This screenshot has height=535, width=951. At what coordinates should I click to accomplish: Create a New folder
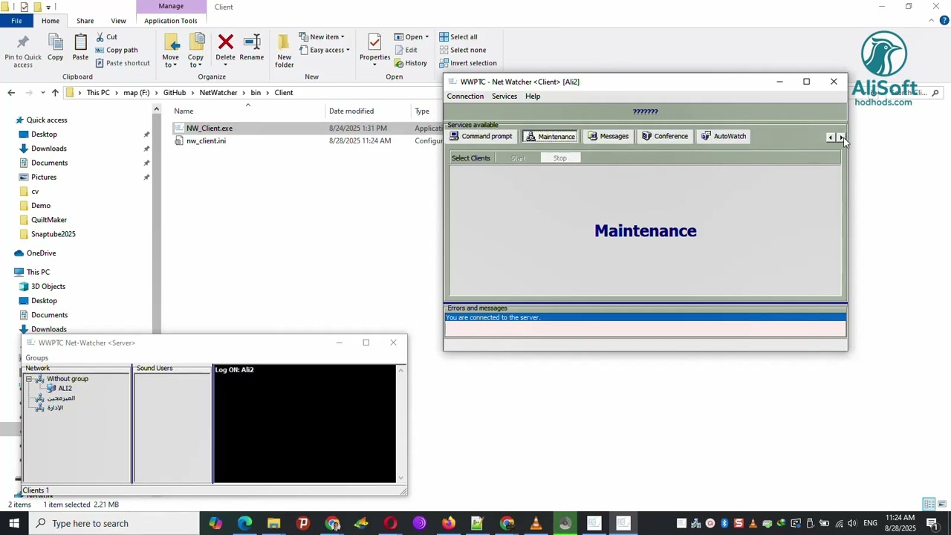(x=285, y=51)
